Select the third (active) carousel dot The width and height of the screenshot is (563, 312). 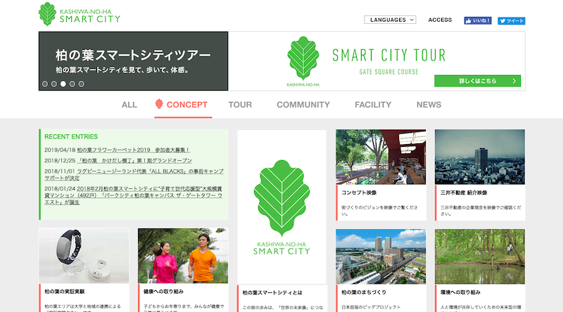(x=63, y=84)
